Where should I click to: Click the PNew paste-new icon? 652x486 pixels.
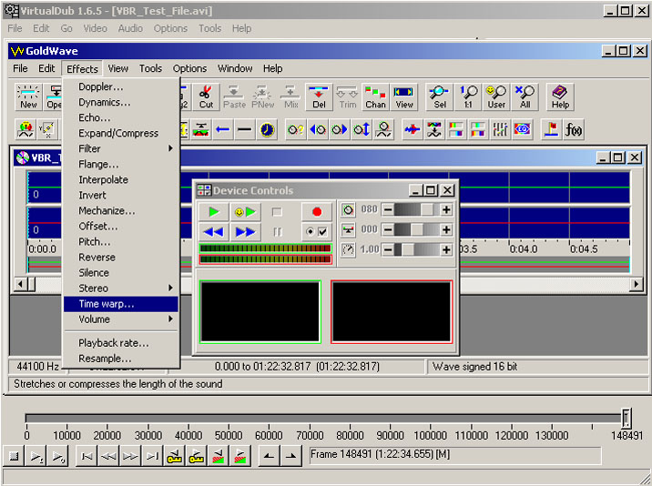click(263, 96)
